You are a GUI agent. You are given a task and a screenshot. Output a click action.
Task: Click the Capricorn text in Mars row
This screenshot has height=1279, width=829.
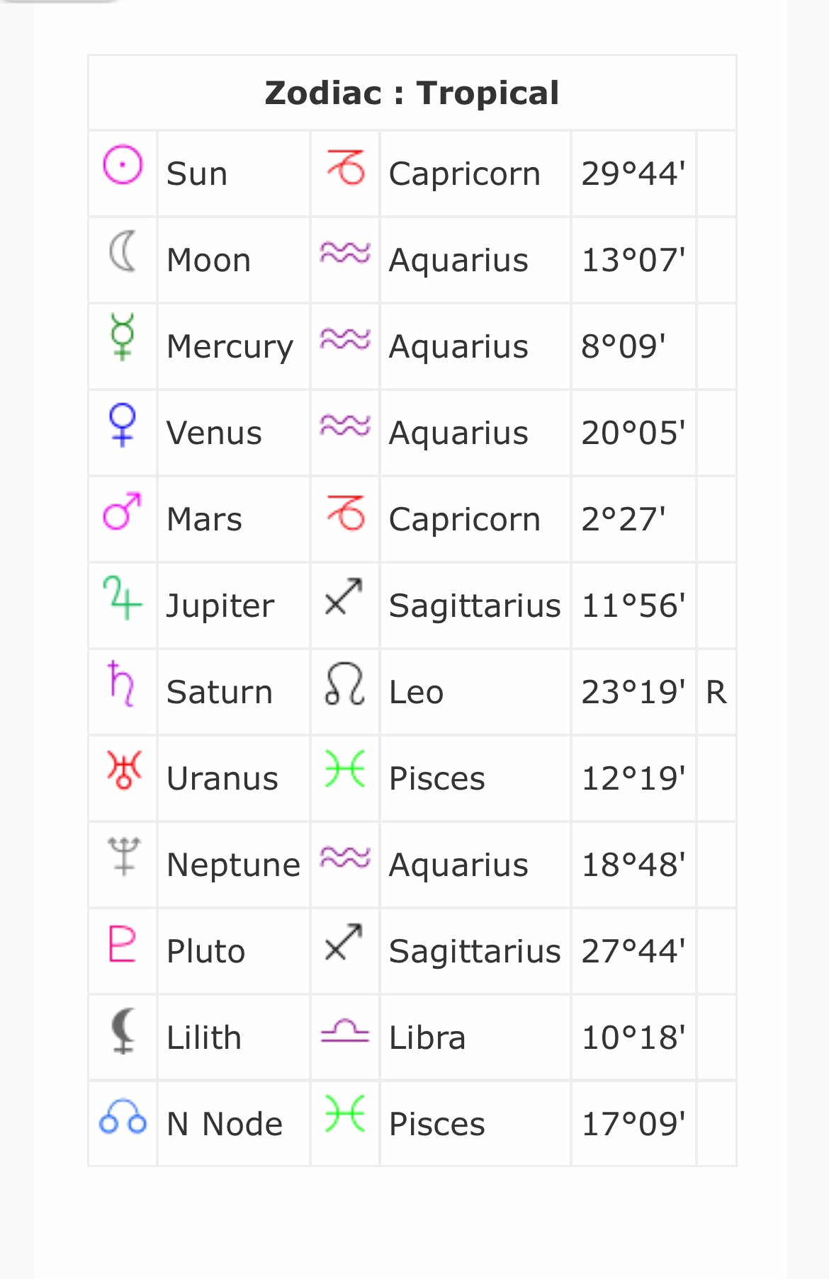click(464, 519)
